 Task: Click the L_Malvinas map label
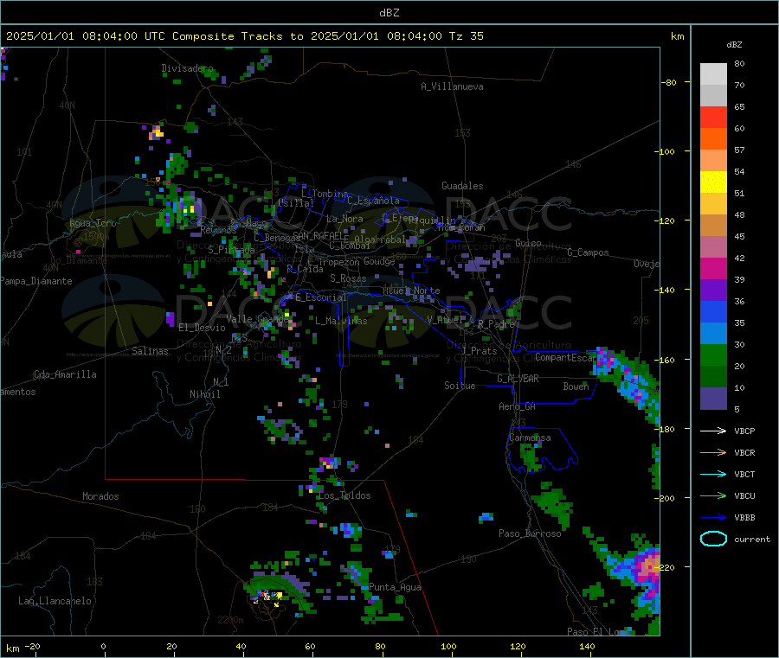click(x=341, y=321)
